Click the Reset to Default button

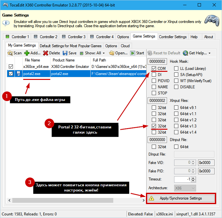(x=164, y=53)
